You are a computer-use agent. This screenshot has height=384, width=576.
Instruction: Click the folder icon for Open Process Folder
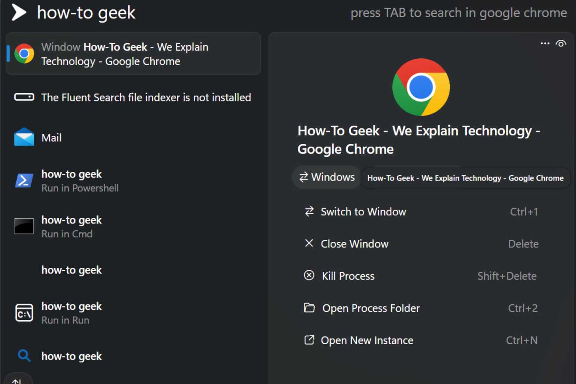pyautogui.click(x=309, y=308)
